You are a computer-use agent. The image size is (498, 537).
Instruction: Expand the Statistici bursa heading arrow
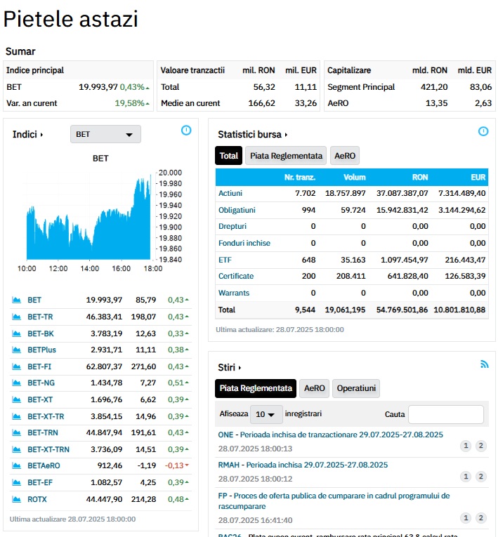click(286, 135)
